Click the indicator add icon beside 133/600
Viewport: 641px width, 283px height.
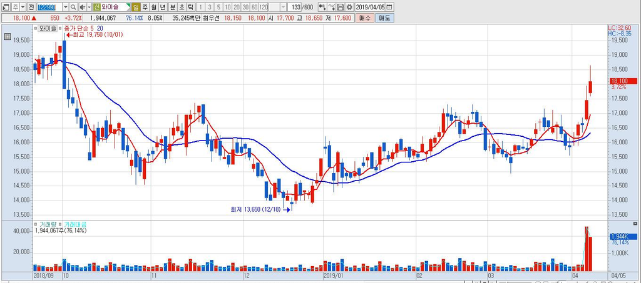322,7
